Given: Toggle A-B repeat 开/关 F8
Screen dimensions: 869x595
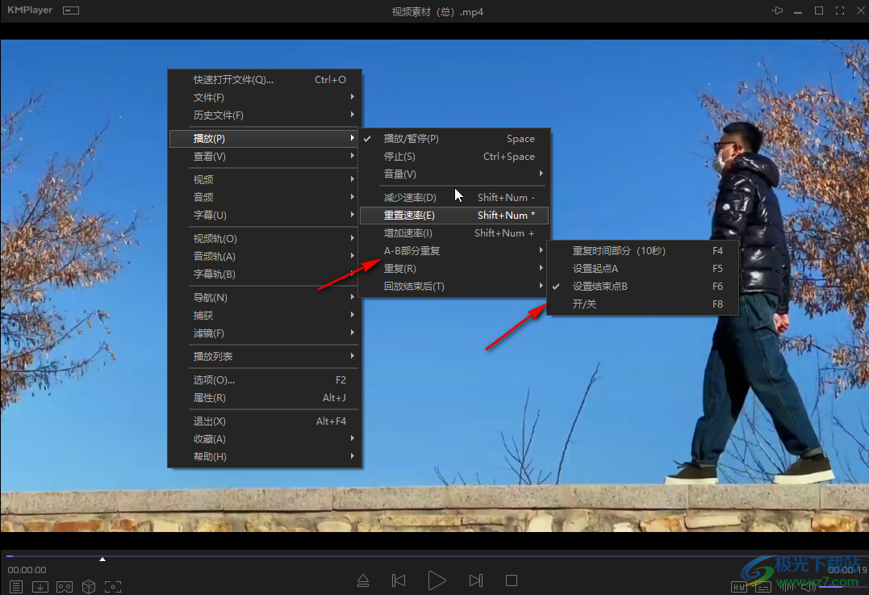Looking at the screenshot, I should (642, 304).
